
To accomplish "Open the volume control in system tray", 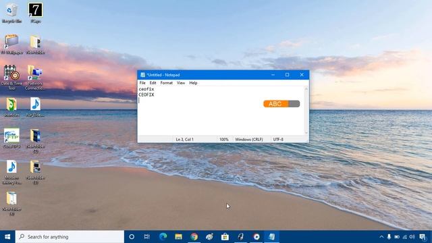I will coord(412,237).
